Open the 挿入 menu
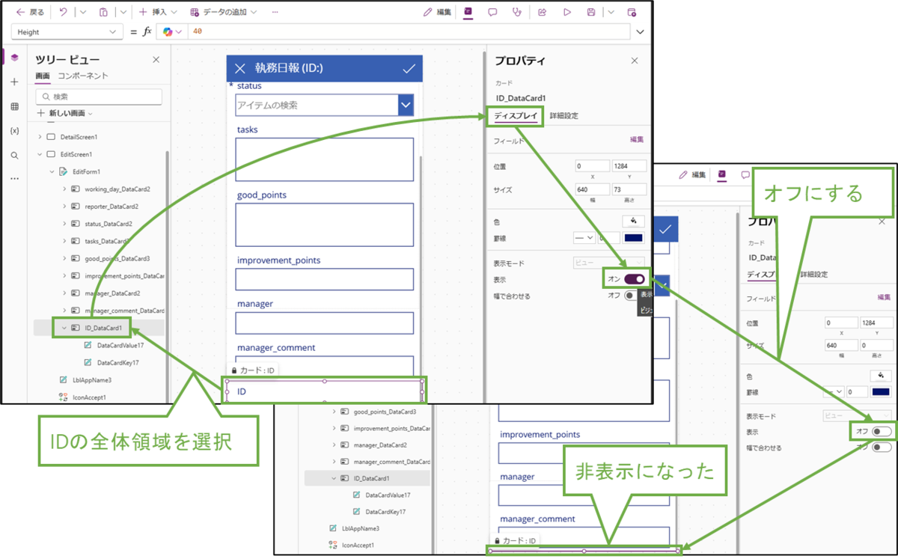898x559 pixels. tap(158, 12)
